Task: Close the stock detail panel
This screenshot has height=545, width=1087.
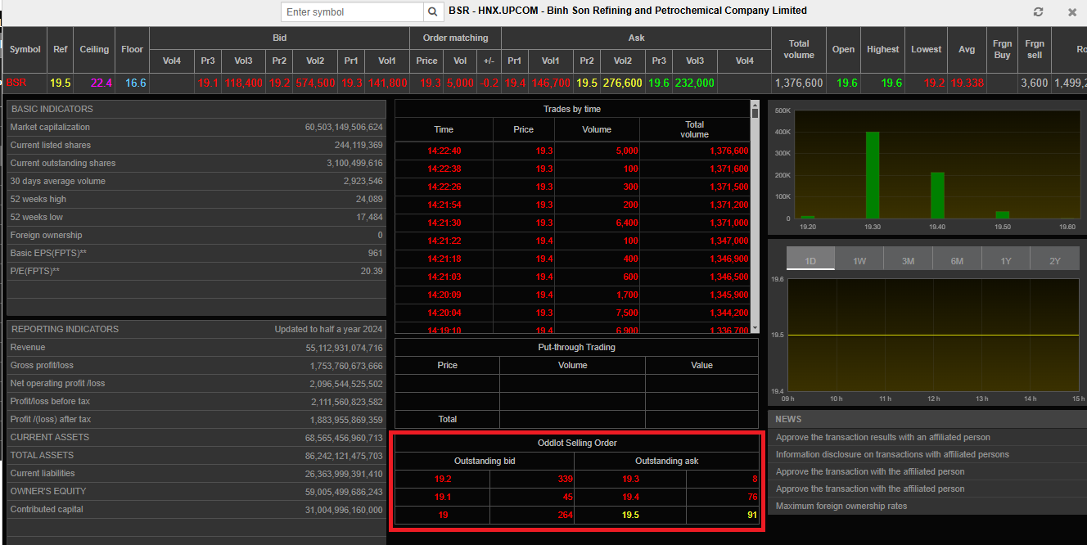Action: (1072, 12)
